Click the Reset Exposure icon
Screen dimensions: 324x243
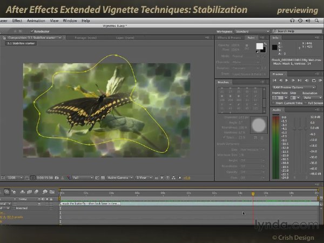tap(180, 178)
